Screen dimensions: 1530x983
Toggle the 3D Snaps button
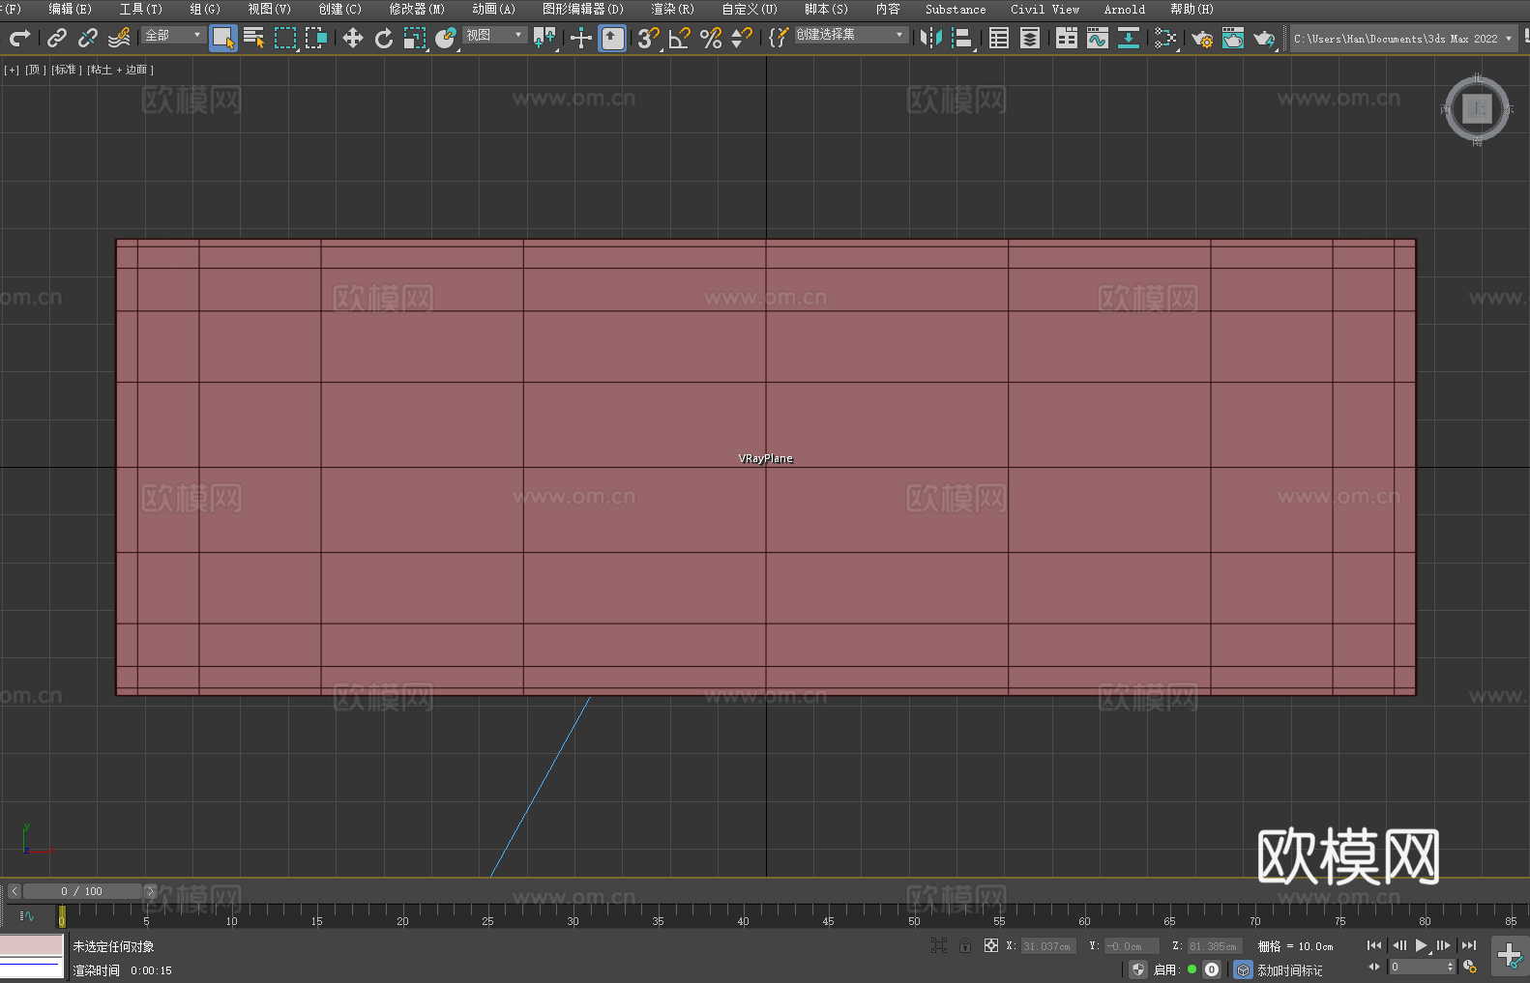pos(648,38)
